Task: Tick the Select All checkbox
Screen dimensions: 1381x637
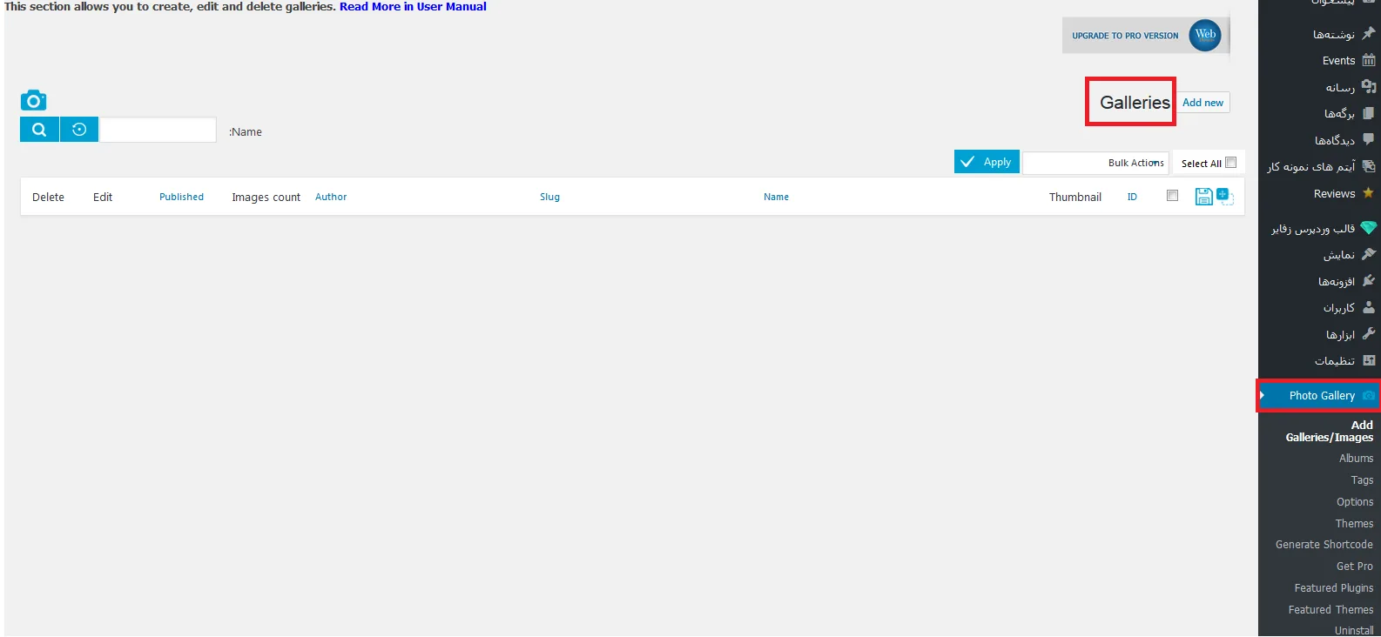Action: [1230, 163]
